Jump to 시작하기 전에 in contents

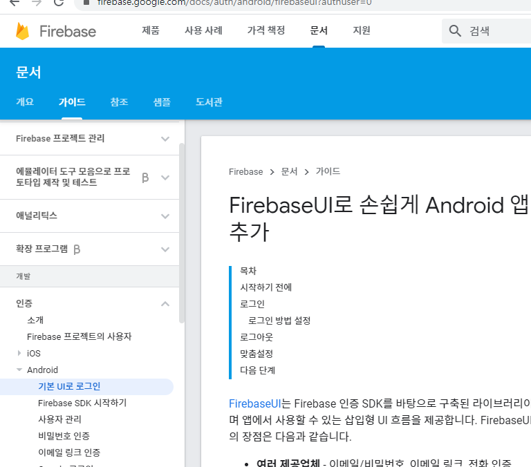tap(265, 287)
